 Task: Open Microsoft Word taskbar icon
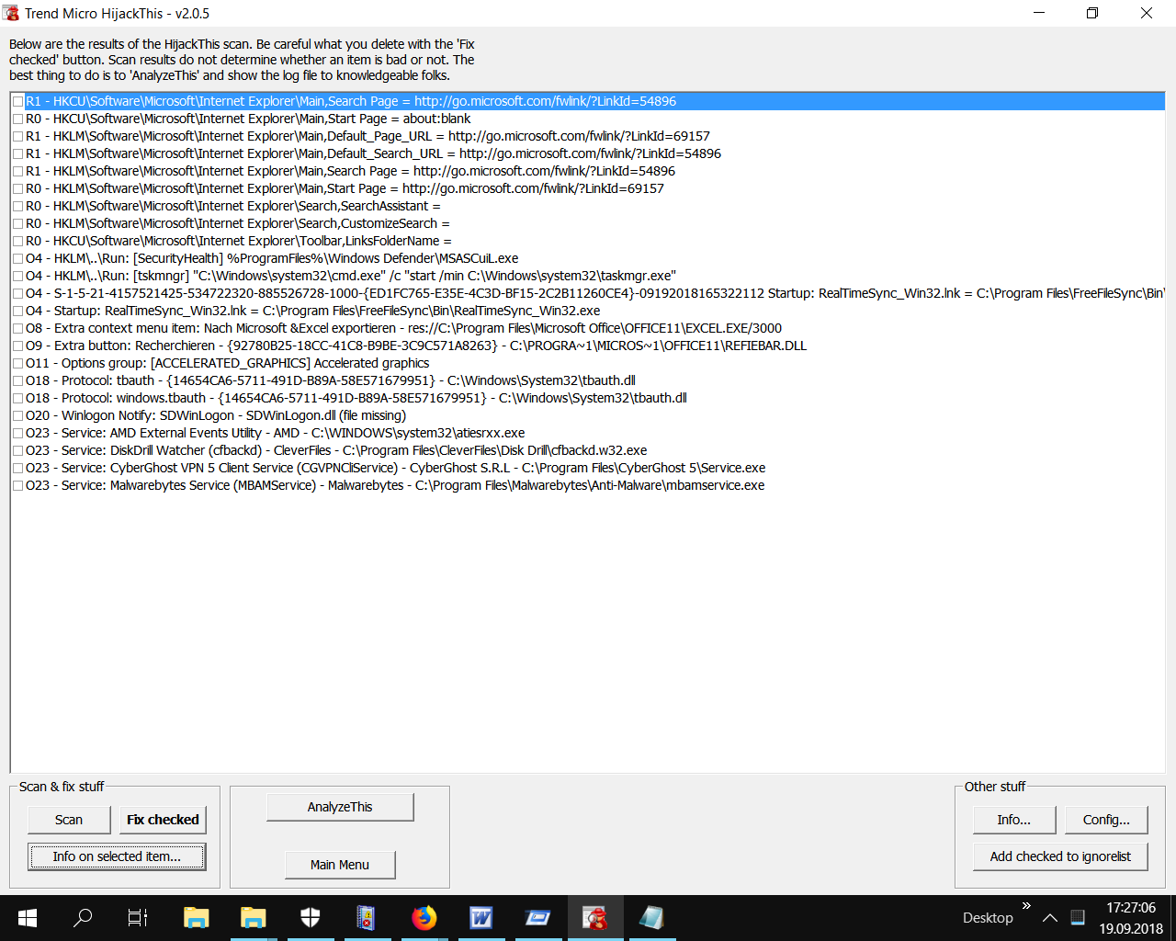click(481, 917)
